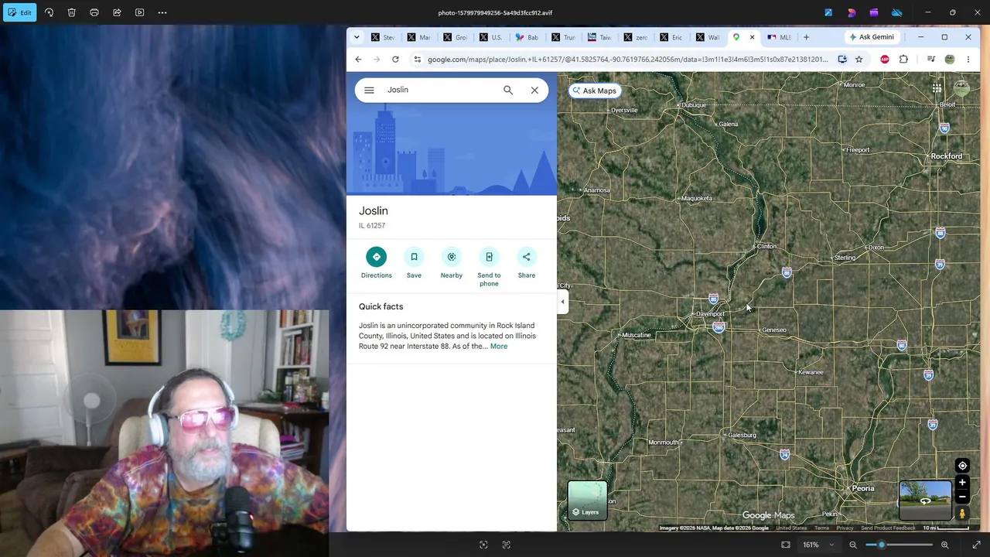Open the Privacy link on the map footer

pos(845,528)
